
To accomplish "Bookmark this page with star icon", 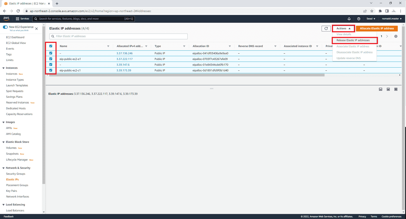I will [372, 11].
